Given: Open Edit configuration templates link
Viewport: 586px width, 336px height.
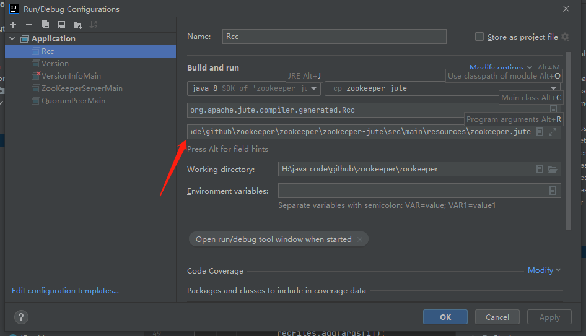Looking at the screenshot, I should (x=65, y=290).
